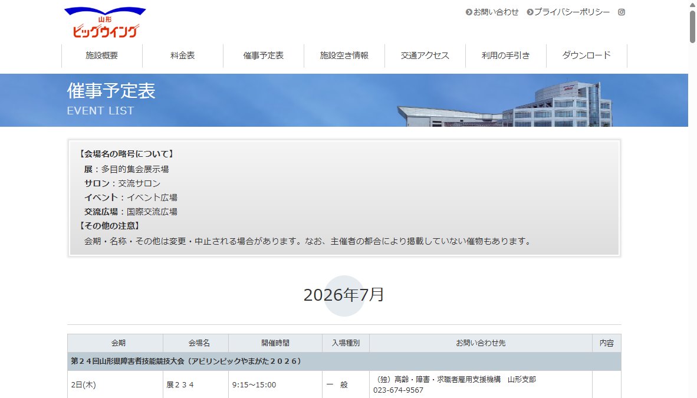Go to 交通アクセス menu item
Viewport: 697px width, 398px height.
pos(425,55)
